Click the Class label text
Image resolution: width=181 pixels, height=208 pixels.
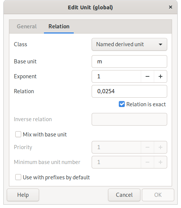click(x=20, y=44)
